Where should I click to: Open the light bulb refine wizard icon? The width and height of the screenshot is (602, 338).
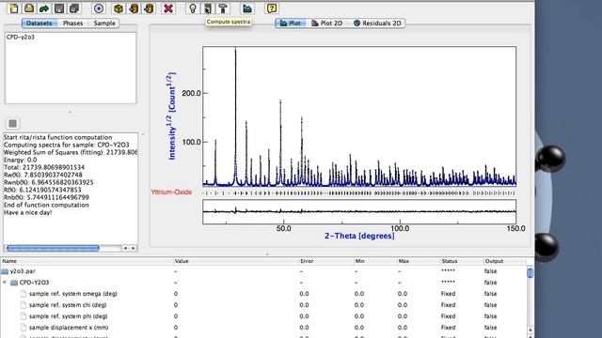click(x=193, y=8)
